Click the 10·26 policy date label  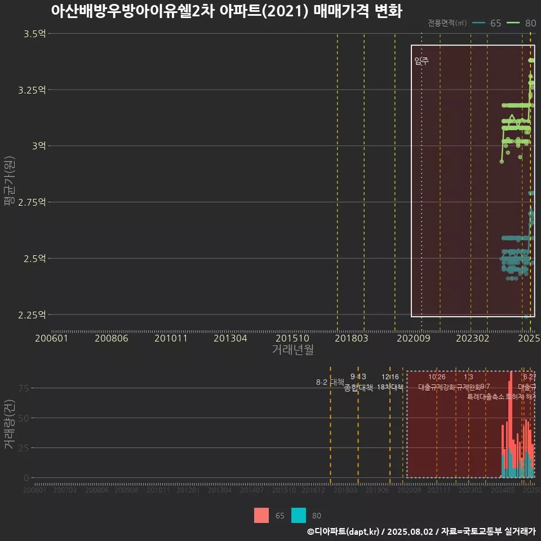[x=437, y=377]
